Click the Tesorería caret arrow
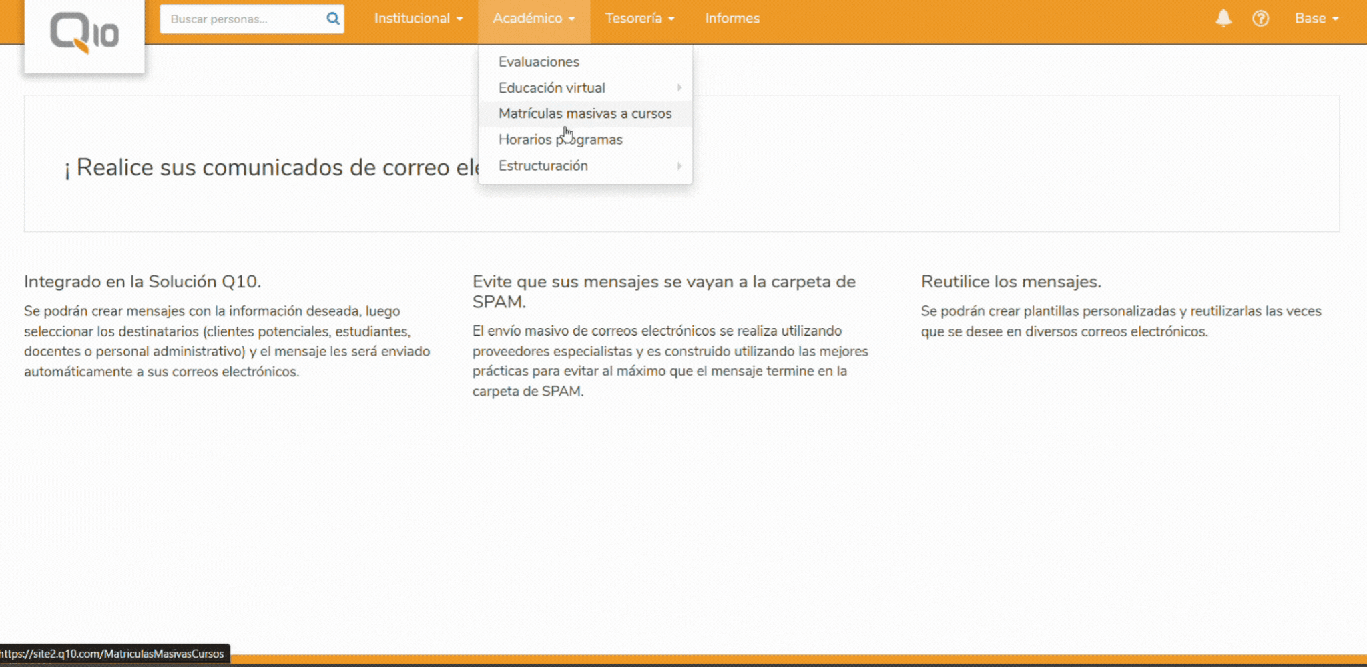Screen dimensions: 1367x667 (671, 19)
